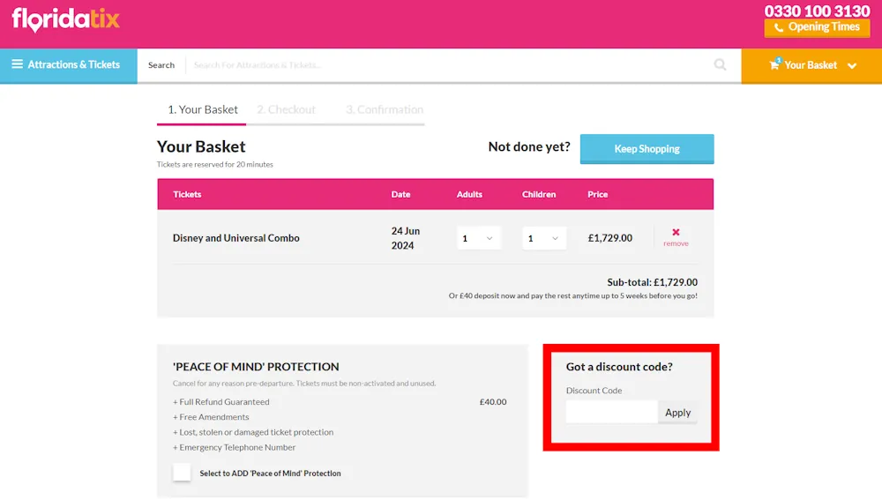Click the Free Amendments line
Screen dimensions: 882x500
211,417
